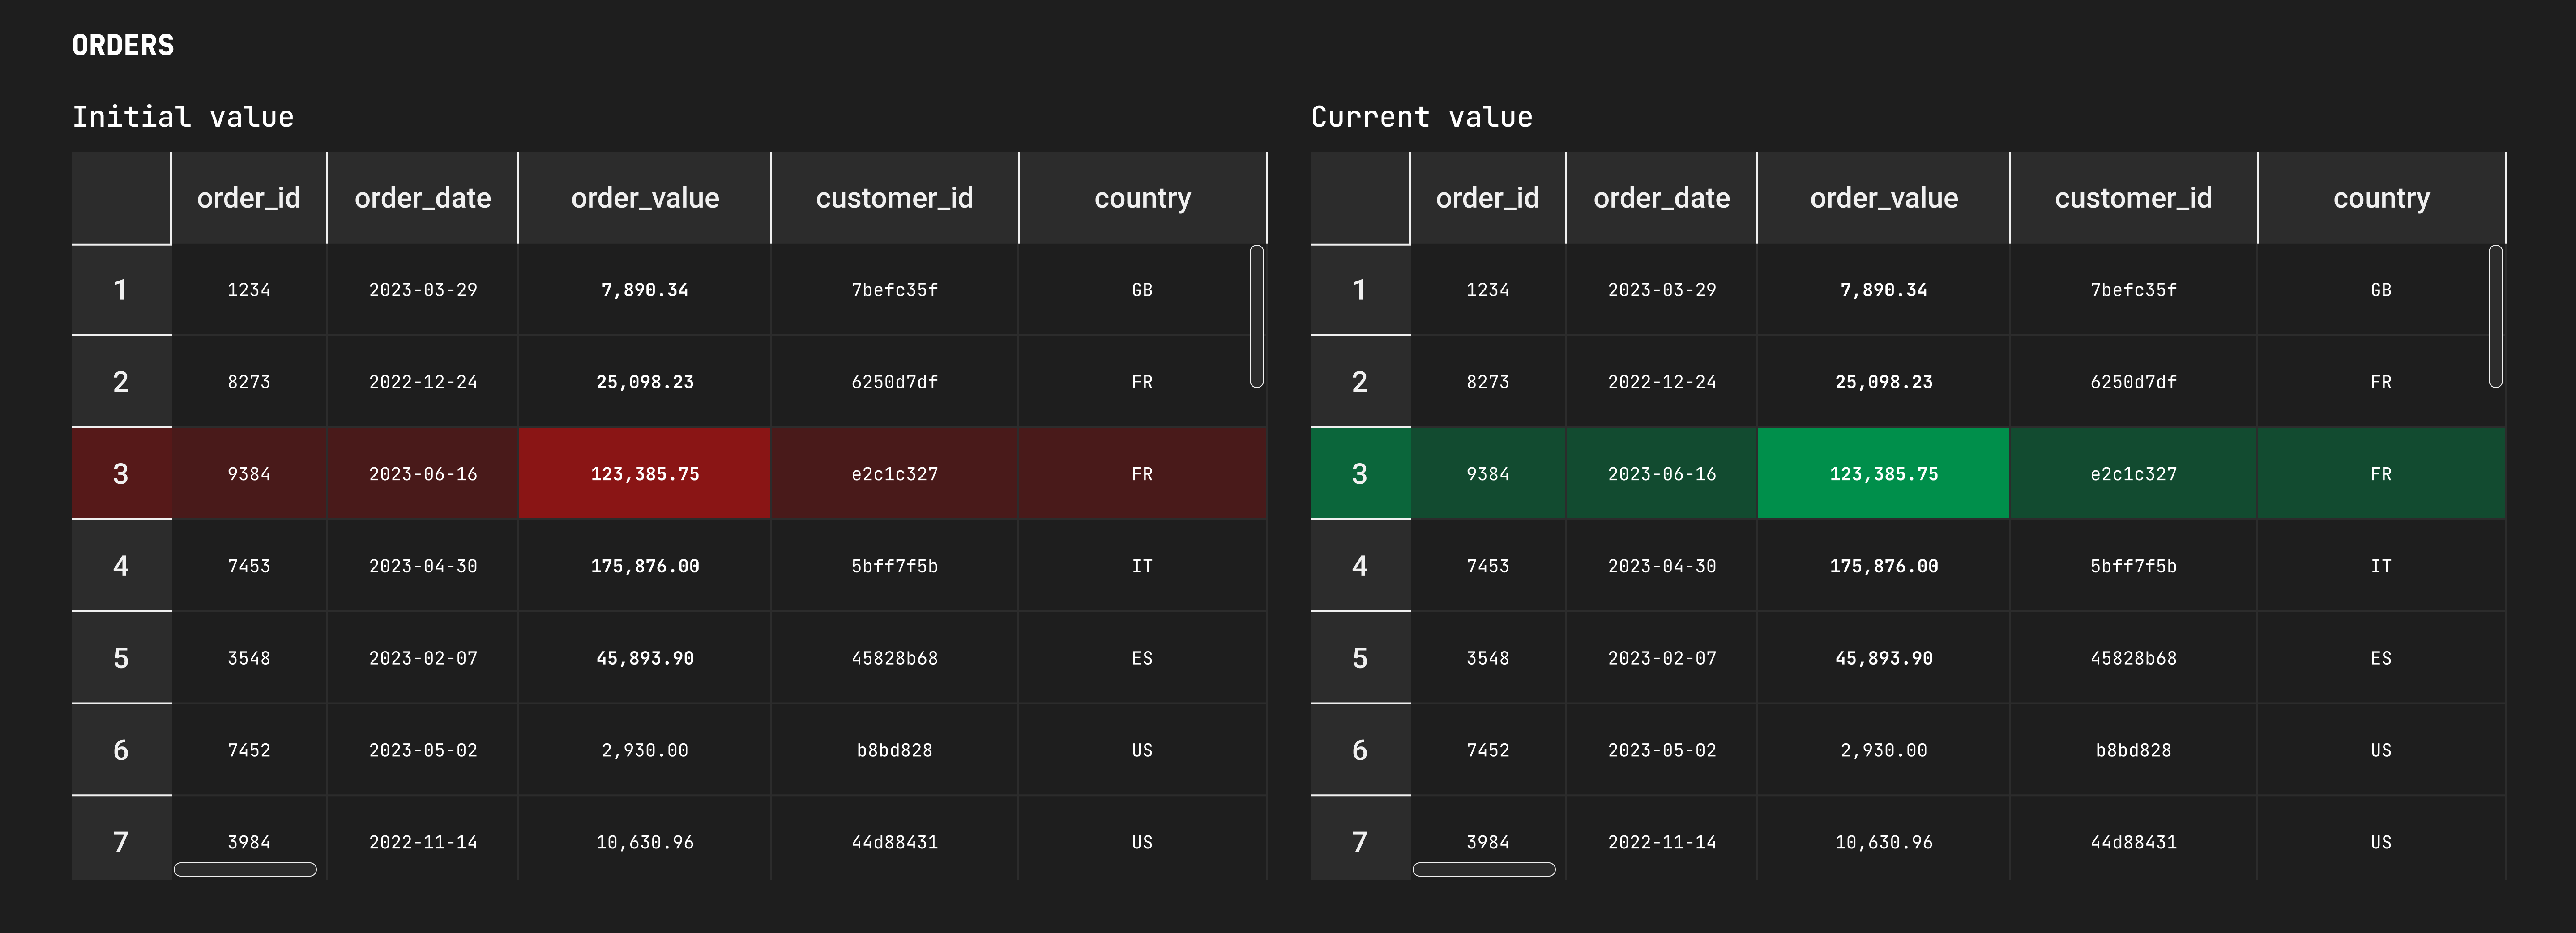Click the IT country cell in the Current value table
The height and width of the screenshot is (933, 2576).
click(x=2380, y=566)
